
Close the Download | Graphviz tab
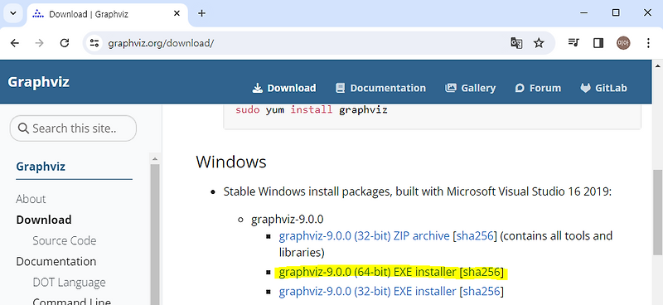click(x=177, y=13)
